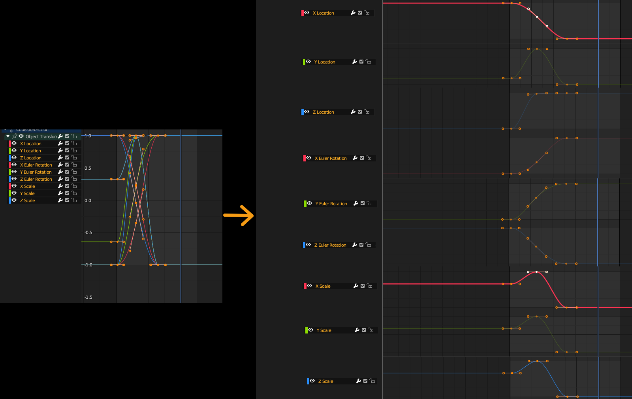Lock the Y Scale channel in the enlarged right view
This screenshot has width=632, height=399.
(x=371, y=330)
